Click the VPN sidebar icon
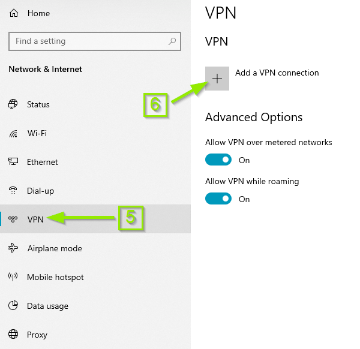The height and width of the screenshot is (349, 360). coord(13,219)
